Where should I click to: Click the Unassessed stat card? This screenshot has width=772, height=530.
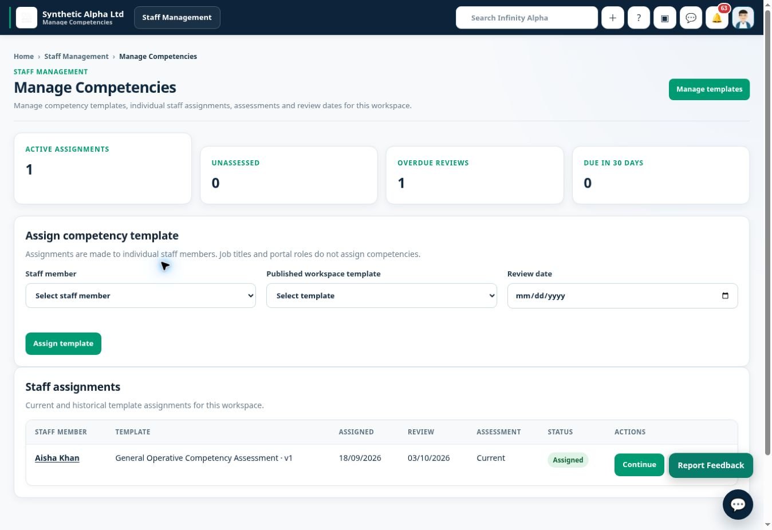point(289,175)
